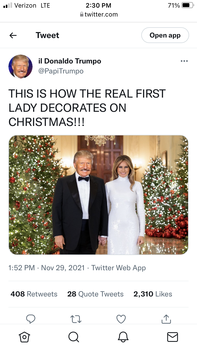
Task: Open the il Donaldo Trumpo profile name
Action: tap(70, 61)
